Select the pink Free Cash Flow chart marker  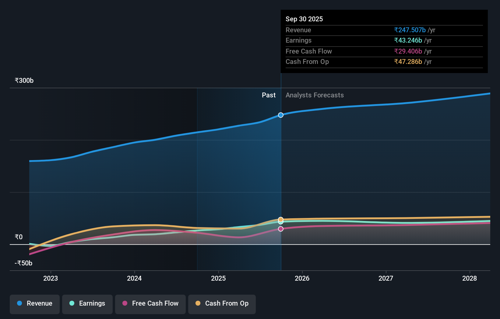pos(280,229)
